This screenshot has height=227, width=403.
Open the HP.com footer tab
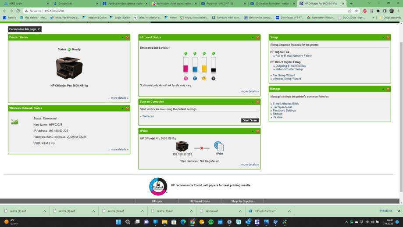157,201
